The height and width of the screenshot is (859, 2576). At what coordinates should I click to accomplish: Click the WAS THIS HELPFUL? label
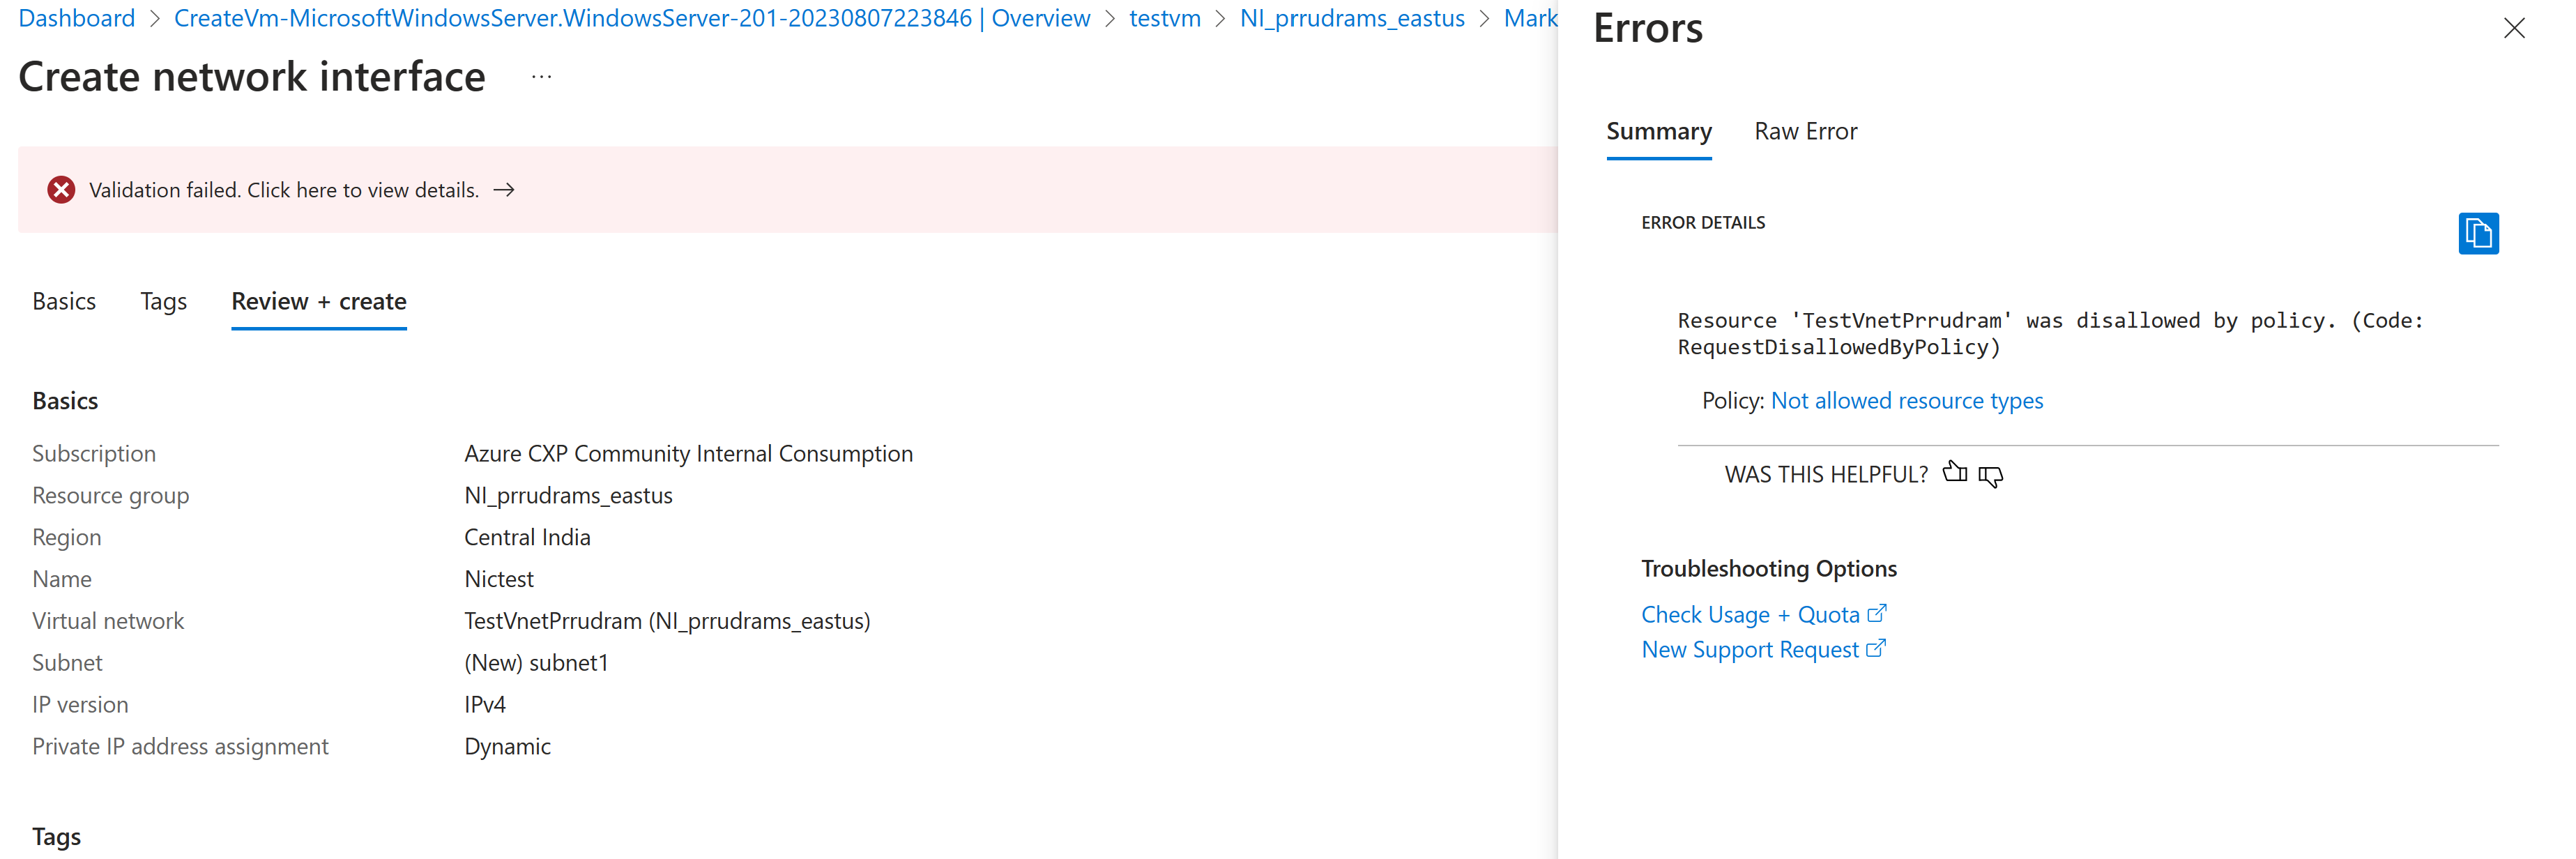pos(1825,475)
